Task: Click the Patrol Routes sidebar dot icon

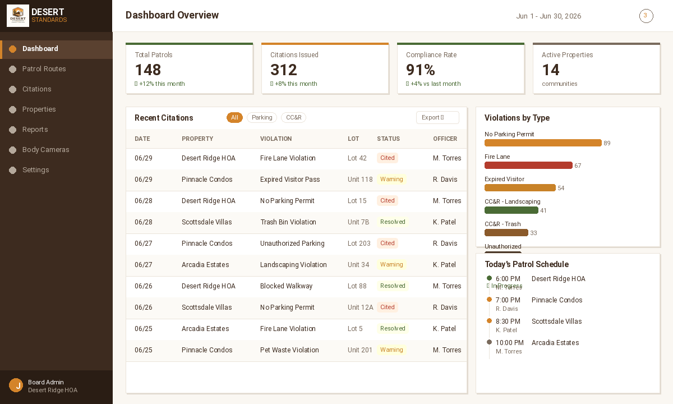Action: click(x=13, y=69)
